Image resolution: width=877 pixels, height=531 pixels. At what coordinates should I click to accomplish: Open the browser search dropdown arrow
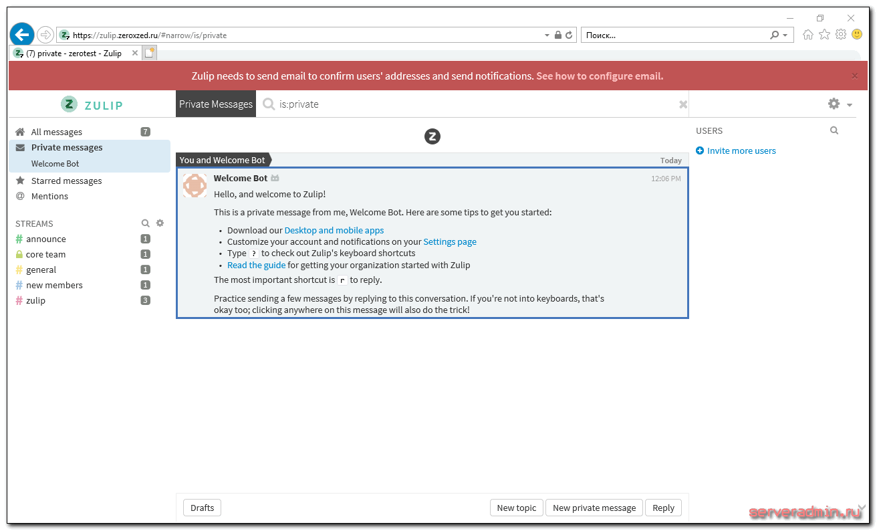[x=785, y=35]
